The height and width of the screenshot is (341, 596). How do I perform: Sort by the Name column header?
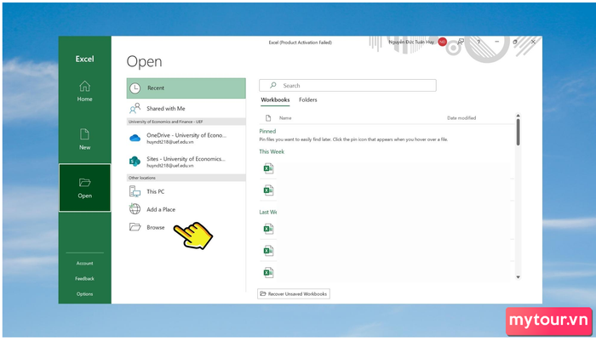[x=285, y=118]
